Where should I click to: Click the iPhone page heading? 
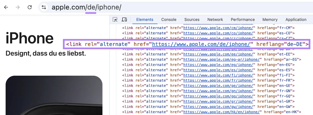point(29,38)
